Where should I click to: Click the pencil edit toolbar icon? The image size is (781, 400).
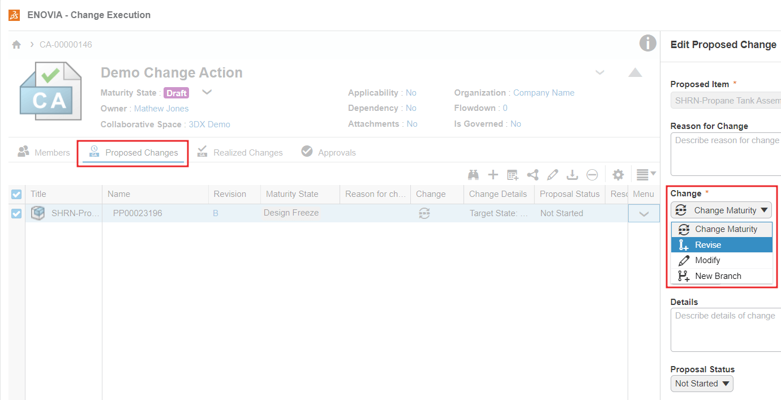[553, 175]
